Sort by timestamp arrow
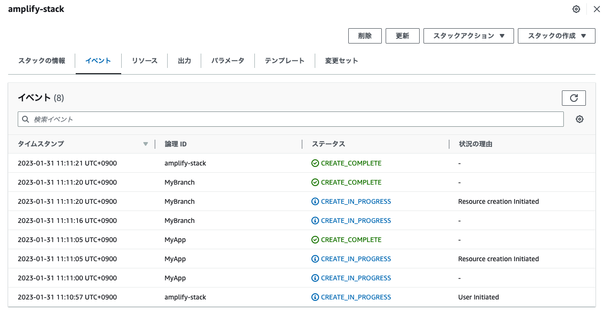The height and width of the screenshot is (310, 606). click(146, 144)
